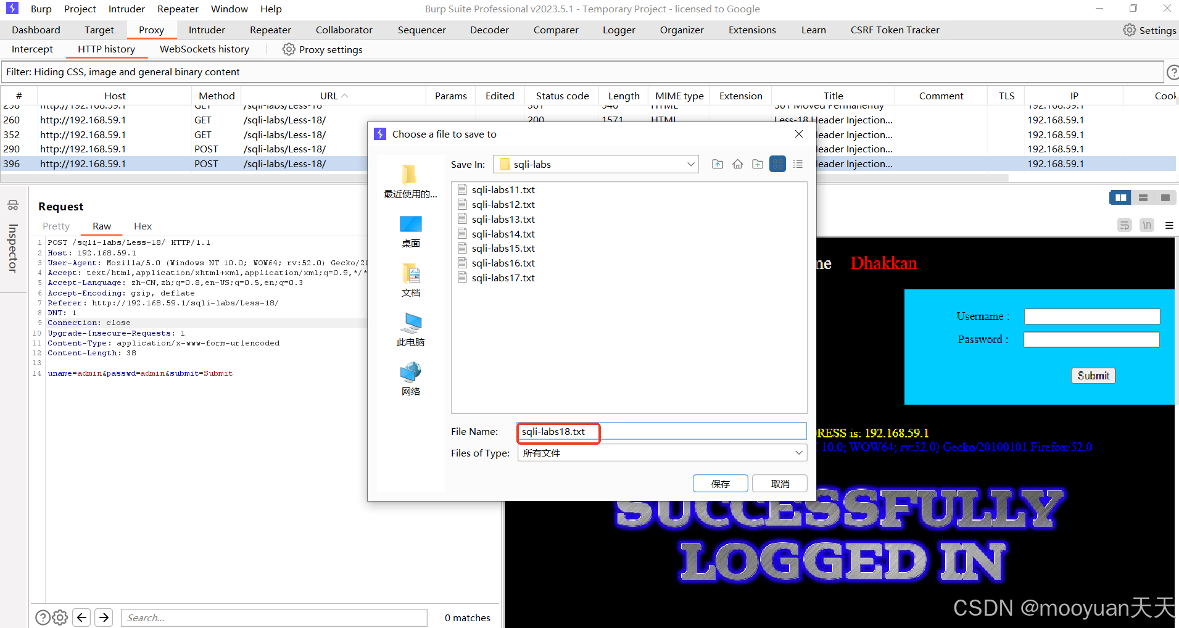Select top-bottom layout view
This screenshot has height=628, width=1179.
(x=1143, y=197)
